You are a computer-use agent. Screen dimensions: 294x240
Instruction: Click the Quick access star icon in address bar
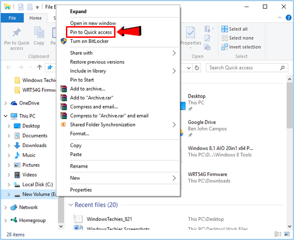coord(50,67)
